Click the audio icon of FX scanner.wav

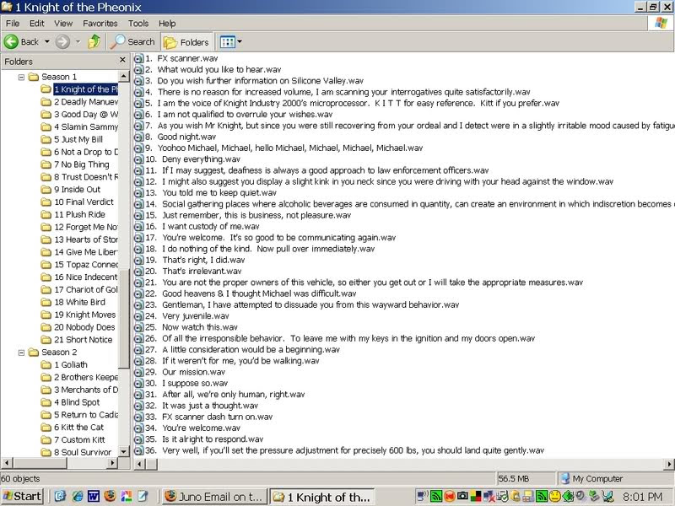pos(138,58)
